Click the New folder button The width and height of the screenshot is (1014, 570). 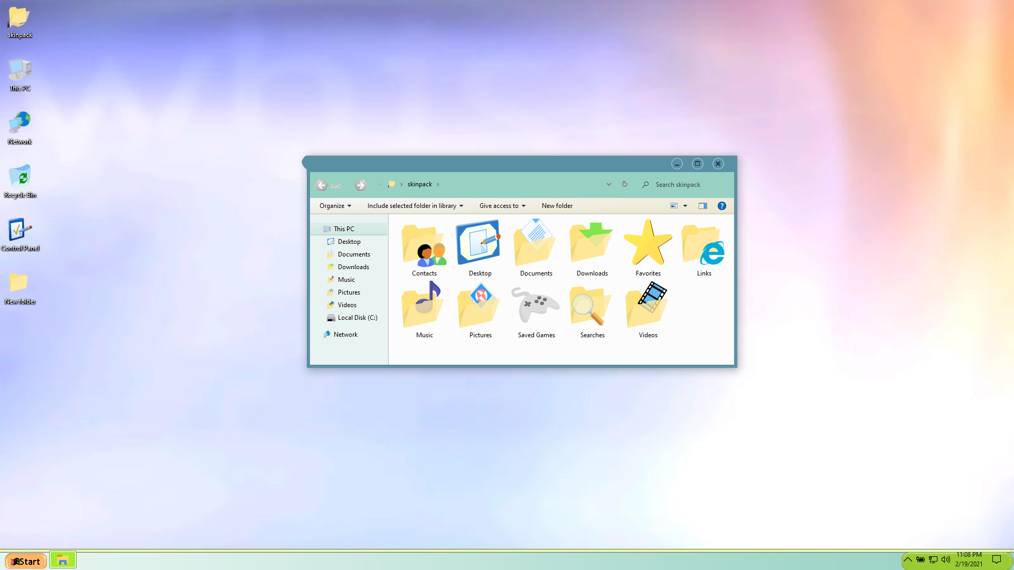(557, 206)
